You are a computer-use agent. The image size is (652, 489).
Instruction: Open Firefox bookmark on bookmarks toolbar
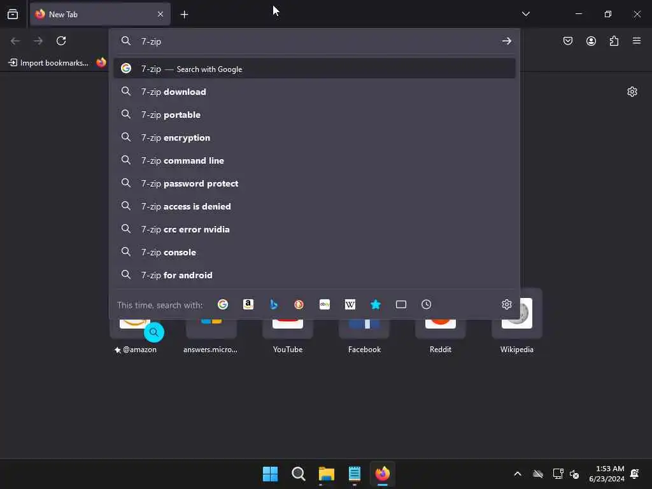[101, 63]
